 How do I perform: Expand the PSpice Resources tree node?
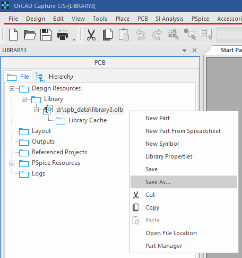pos(12,163)
